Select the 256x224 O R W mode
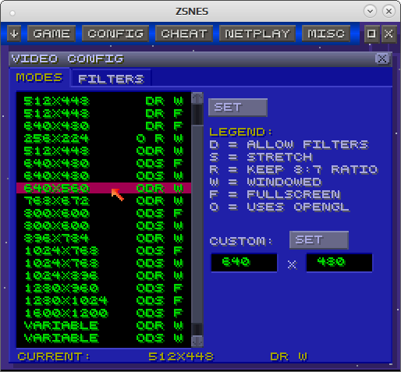Viewport: 401px width, 372px height. click(x=104, y=138)
